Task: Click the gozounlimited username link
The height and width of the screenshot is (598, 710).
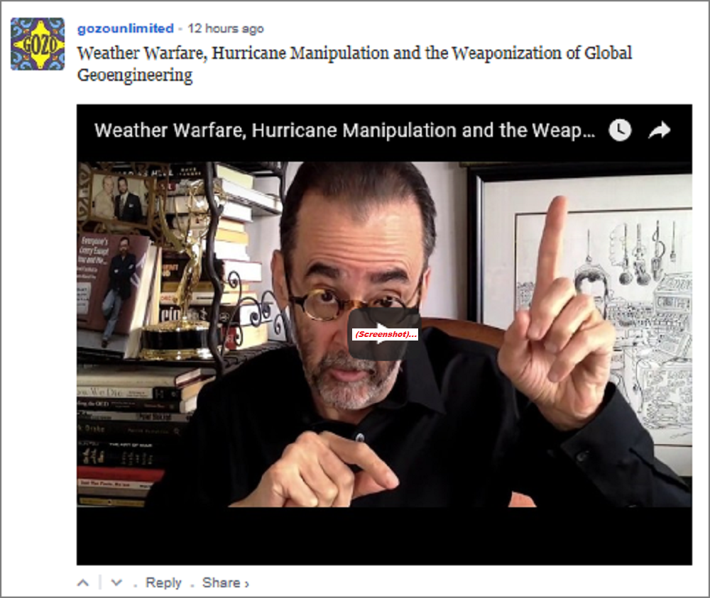Action: 126,28
